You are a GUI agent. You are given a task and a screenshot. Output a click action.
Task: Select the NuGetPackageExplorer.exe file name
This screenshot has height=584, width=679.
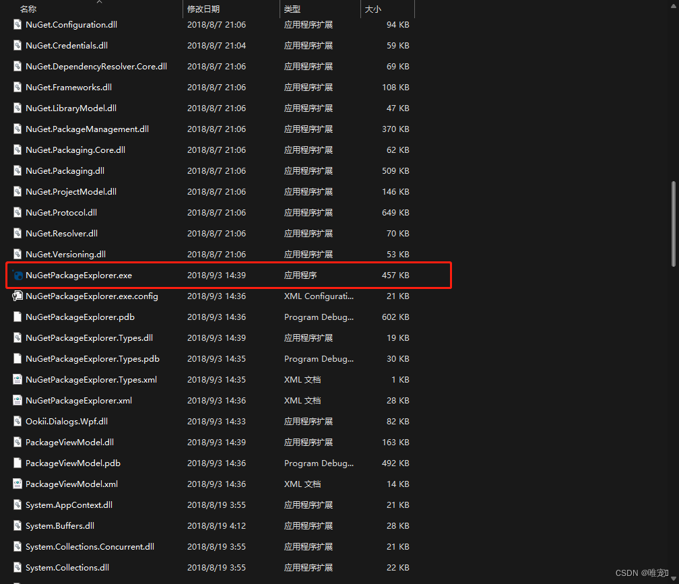[79, 275]
